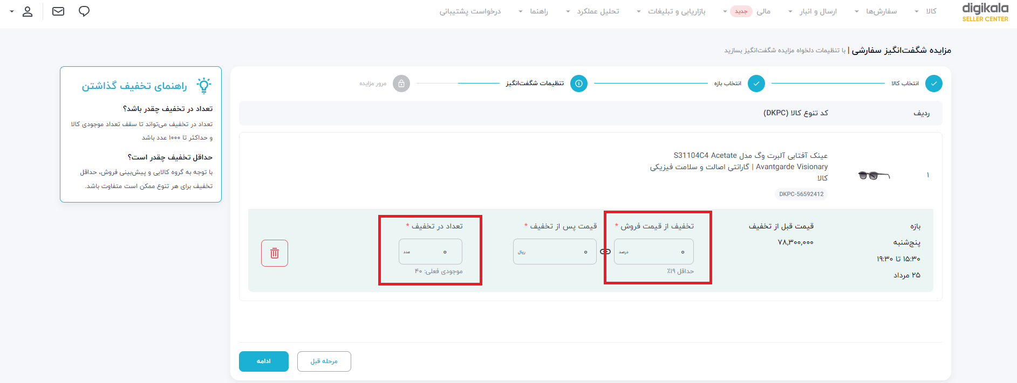
Task: Click the lightbulb icon in discount guide
Action: point(204,85)
